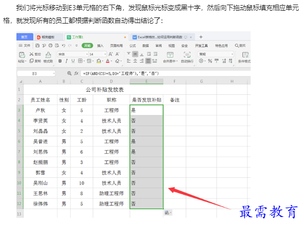Click the magnifier icon beside fx
302x228 pixels.
point(69,73)
